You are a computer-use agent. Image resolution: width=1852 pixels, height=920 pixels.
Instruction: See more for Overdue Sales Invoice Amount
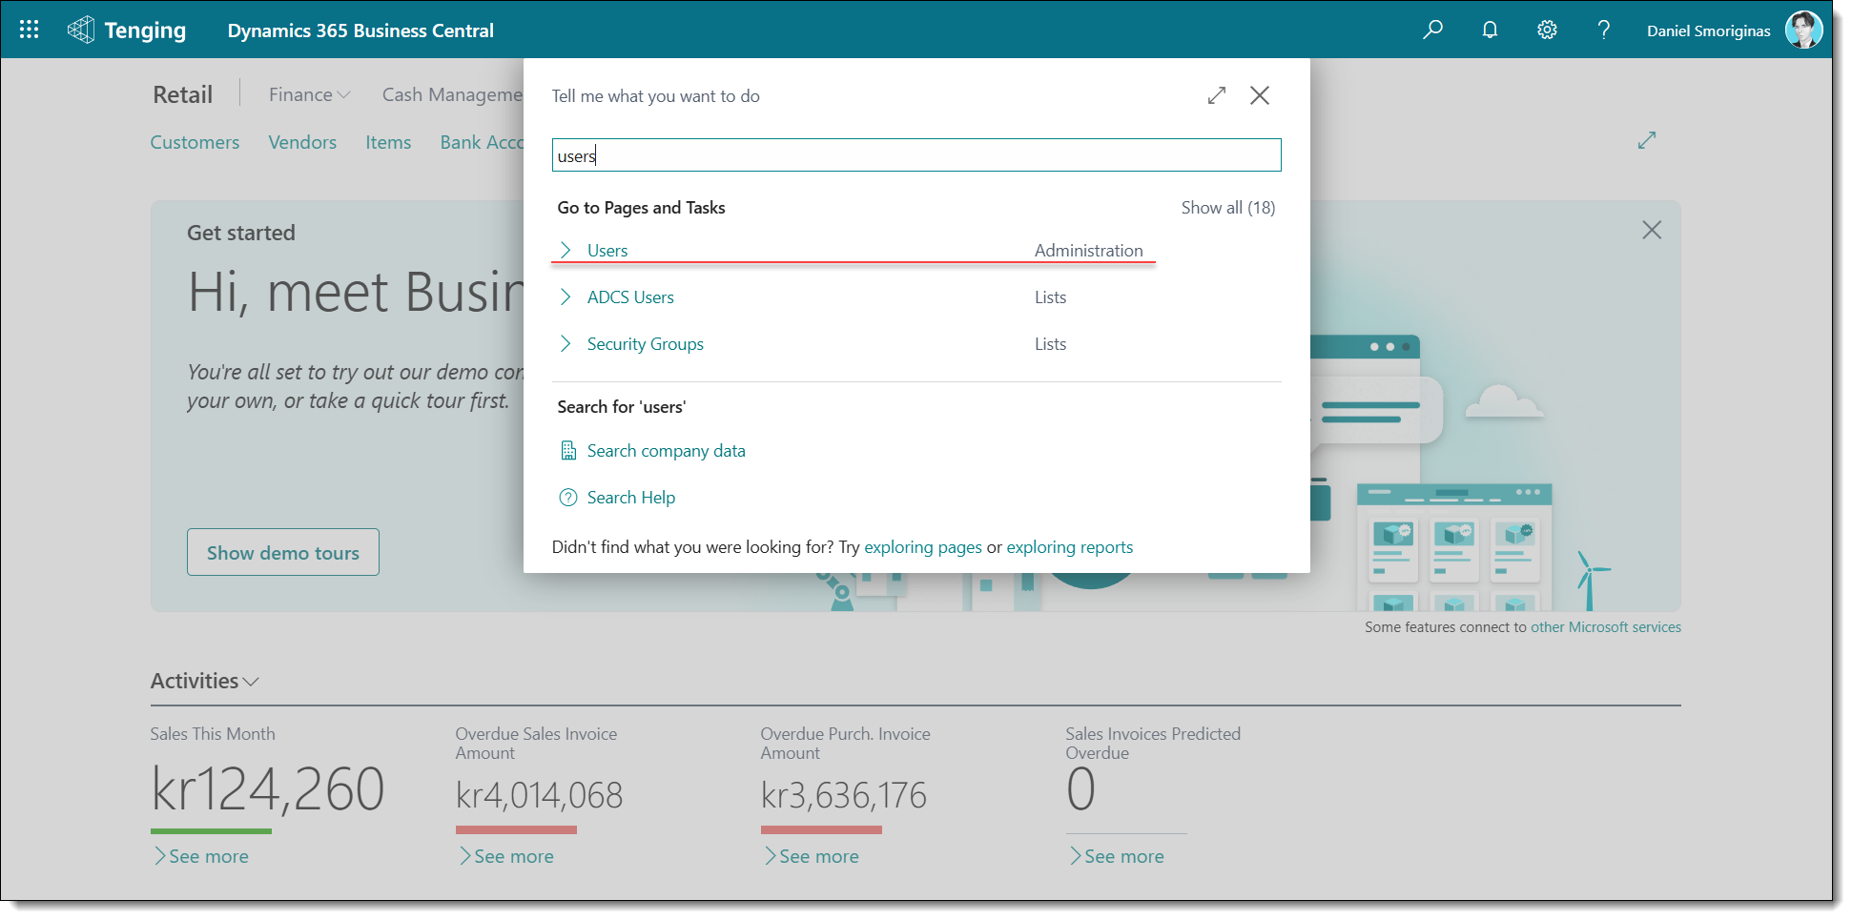point(506,856)
